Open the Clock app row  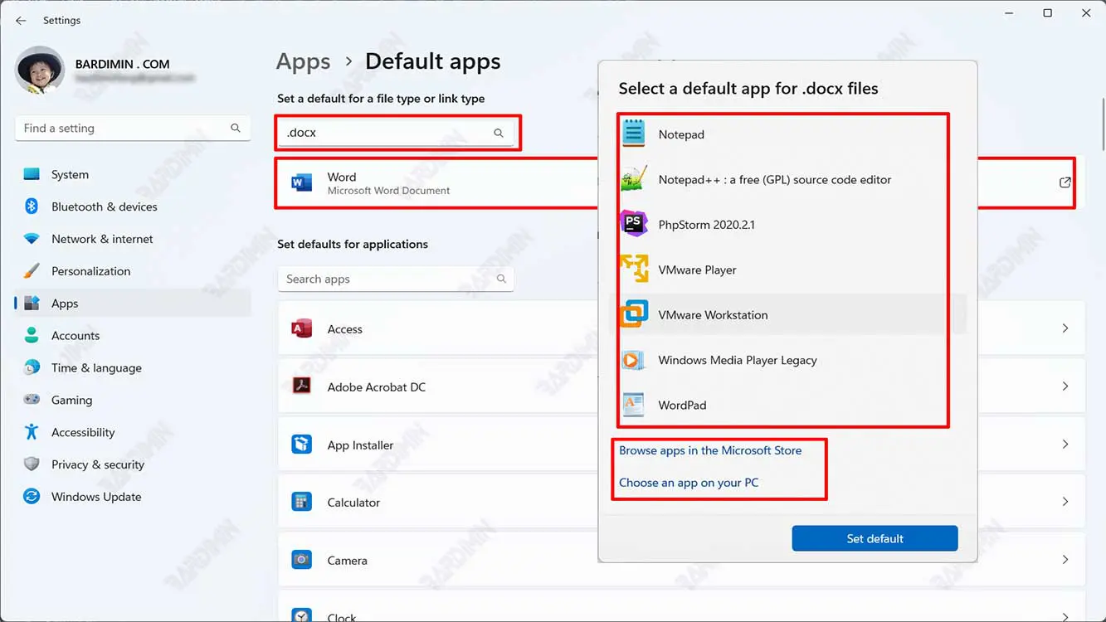click(681, 606)
